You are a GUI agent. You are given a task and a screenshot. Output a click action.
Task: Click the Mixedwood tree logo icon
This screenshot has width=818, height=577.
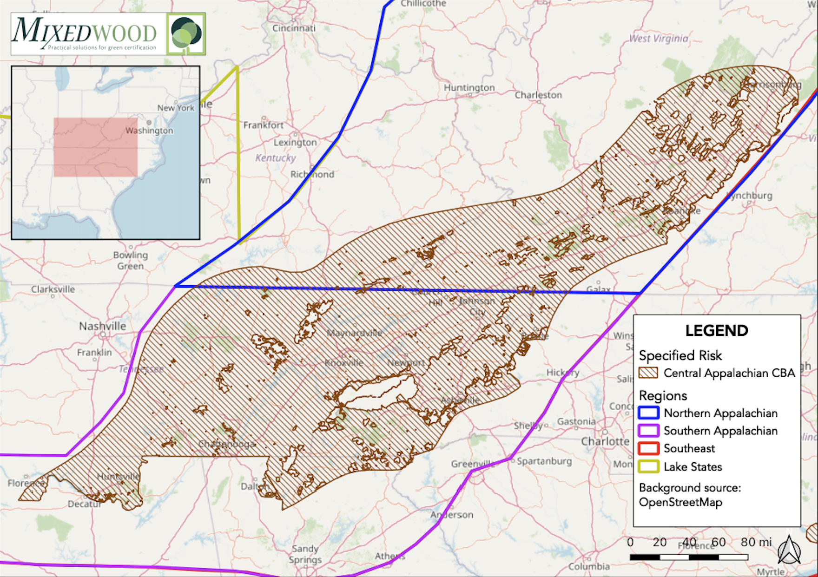click(x=186, y=33)
